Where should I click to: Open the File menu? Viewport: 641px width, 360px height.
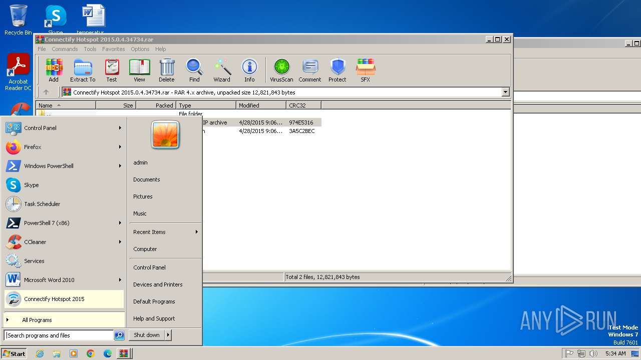click(42, 49)
